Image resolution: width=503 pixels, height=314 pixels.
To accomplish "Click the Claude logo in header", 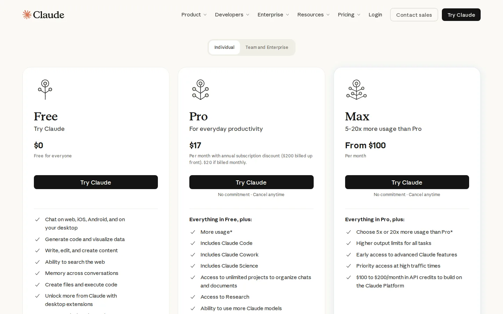I will click(43, 15).
